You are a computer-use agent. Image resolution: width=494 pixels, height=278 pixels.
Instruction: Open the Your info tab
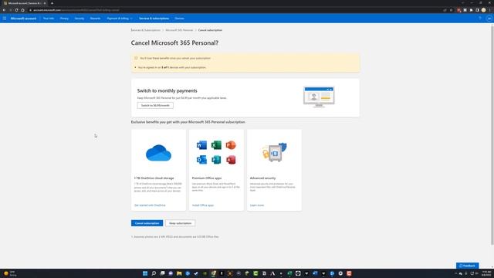click(x=49, y=19)
